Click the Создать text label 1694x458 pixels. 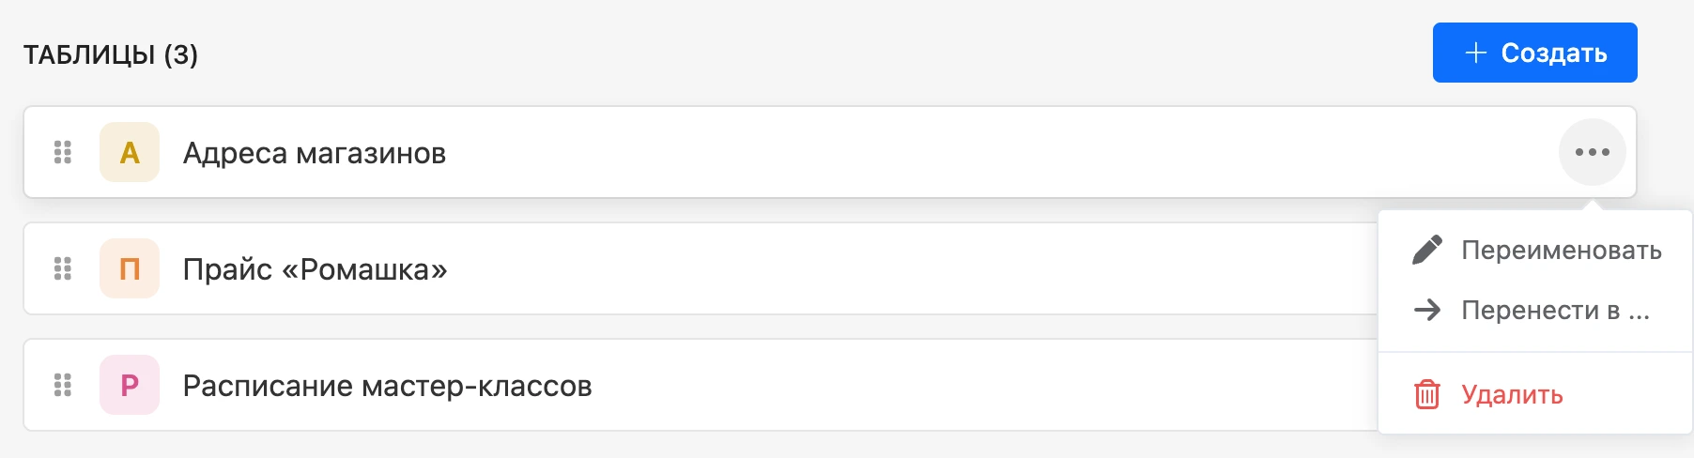pyautogui.click(x=1554, y=53)
